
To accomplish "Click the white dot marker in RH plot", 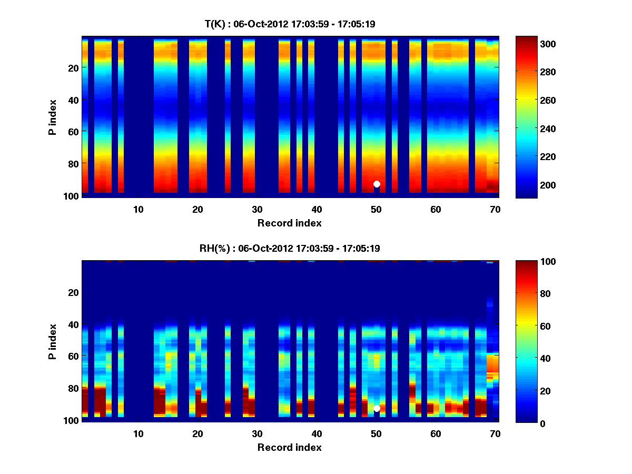I will point(377,408).
